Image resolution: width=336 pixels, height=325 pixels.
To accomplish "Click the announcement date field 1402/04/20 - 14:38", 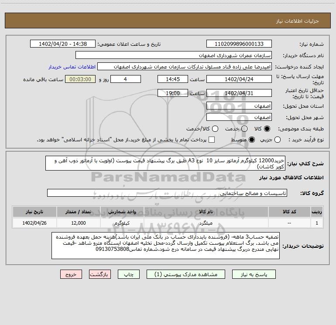I will point(63,44).
